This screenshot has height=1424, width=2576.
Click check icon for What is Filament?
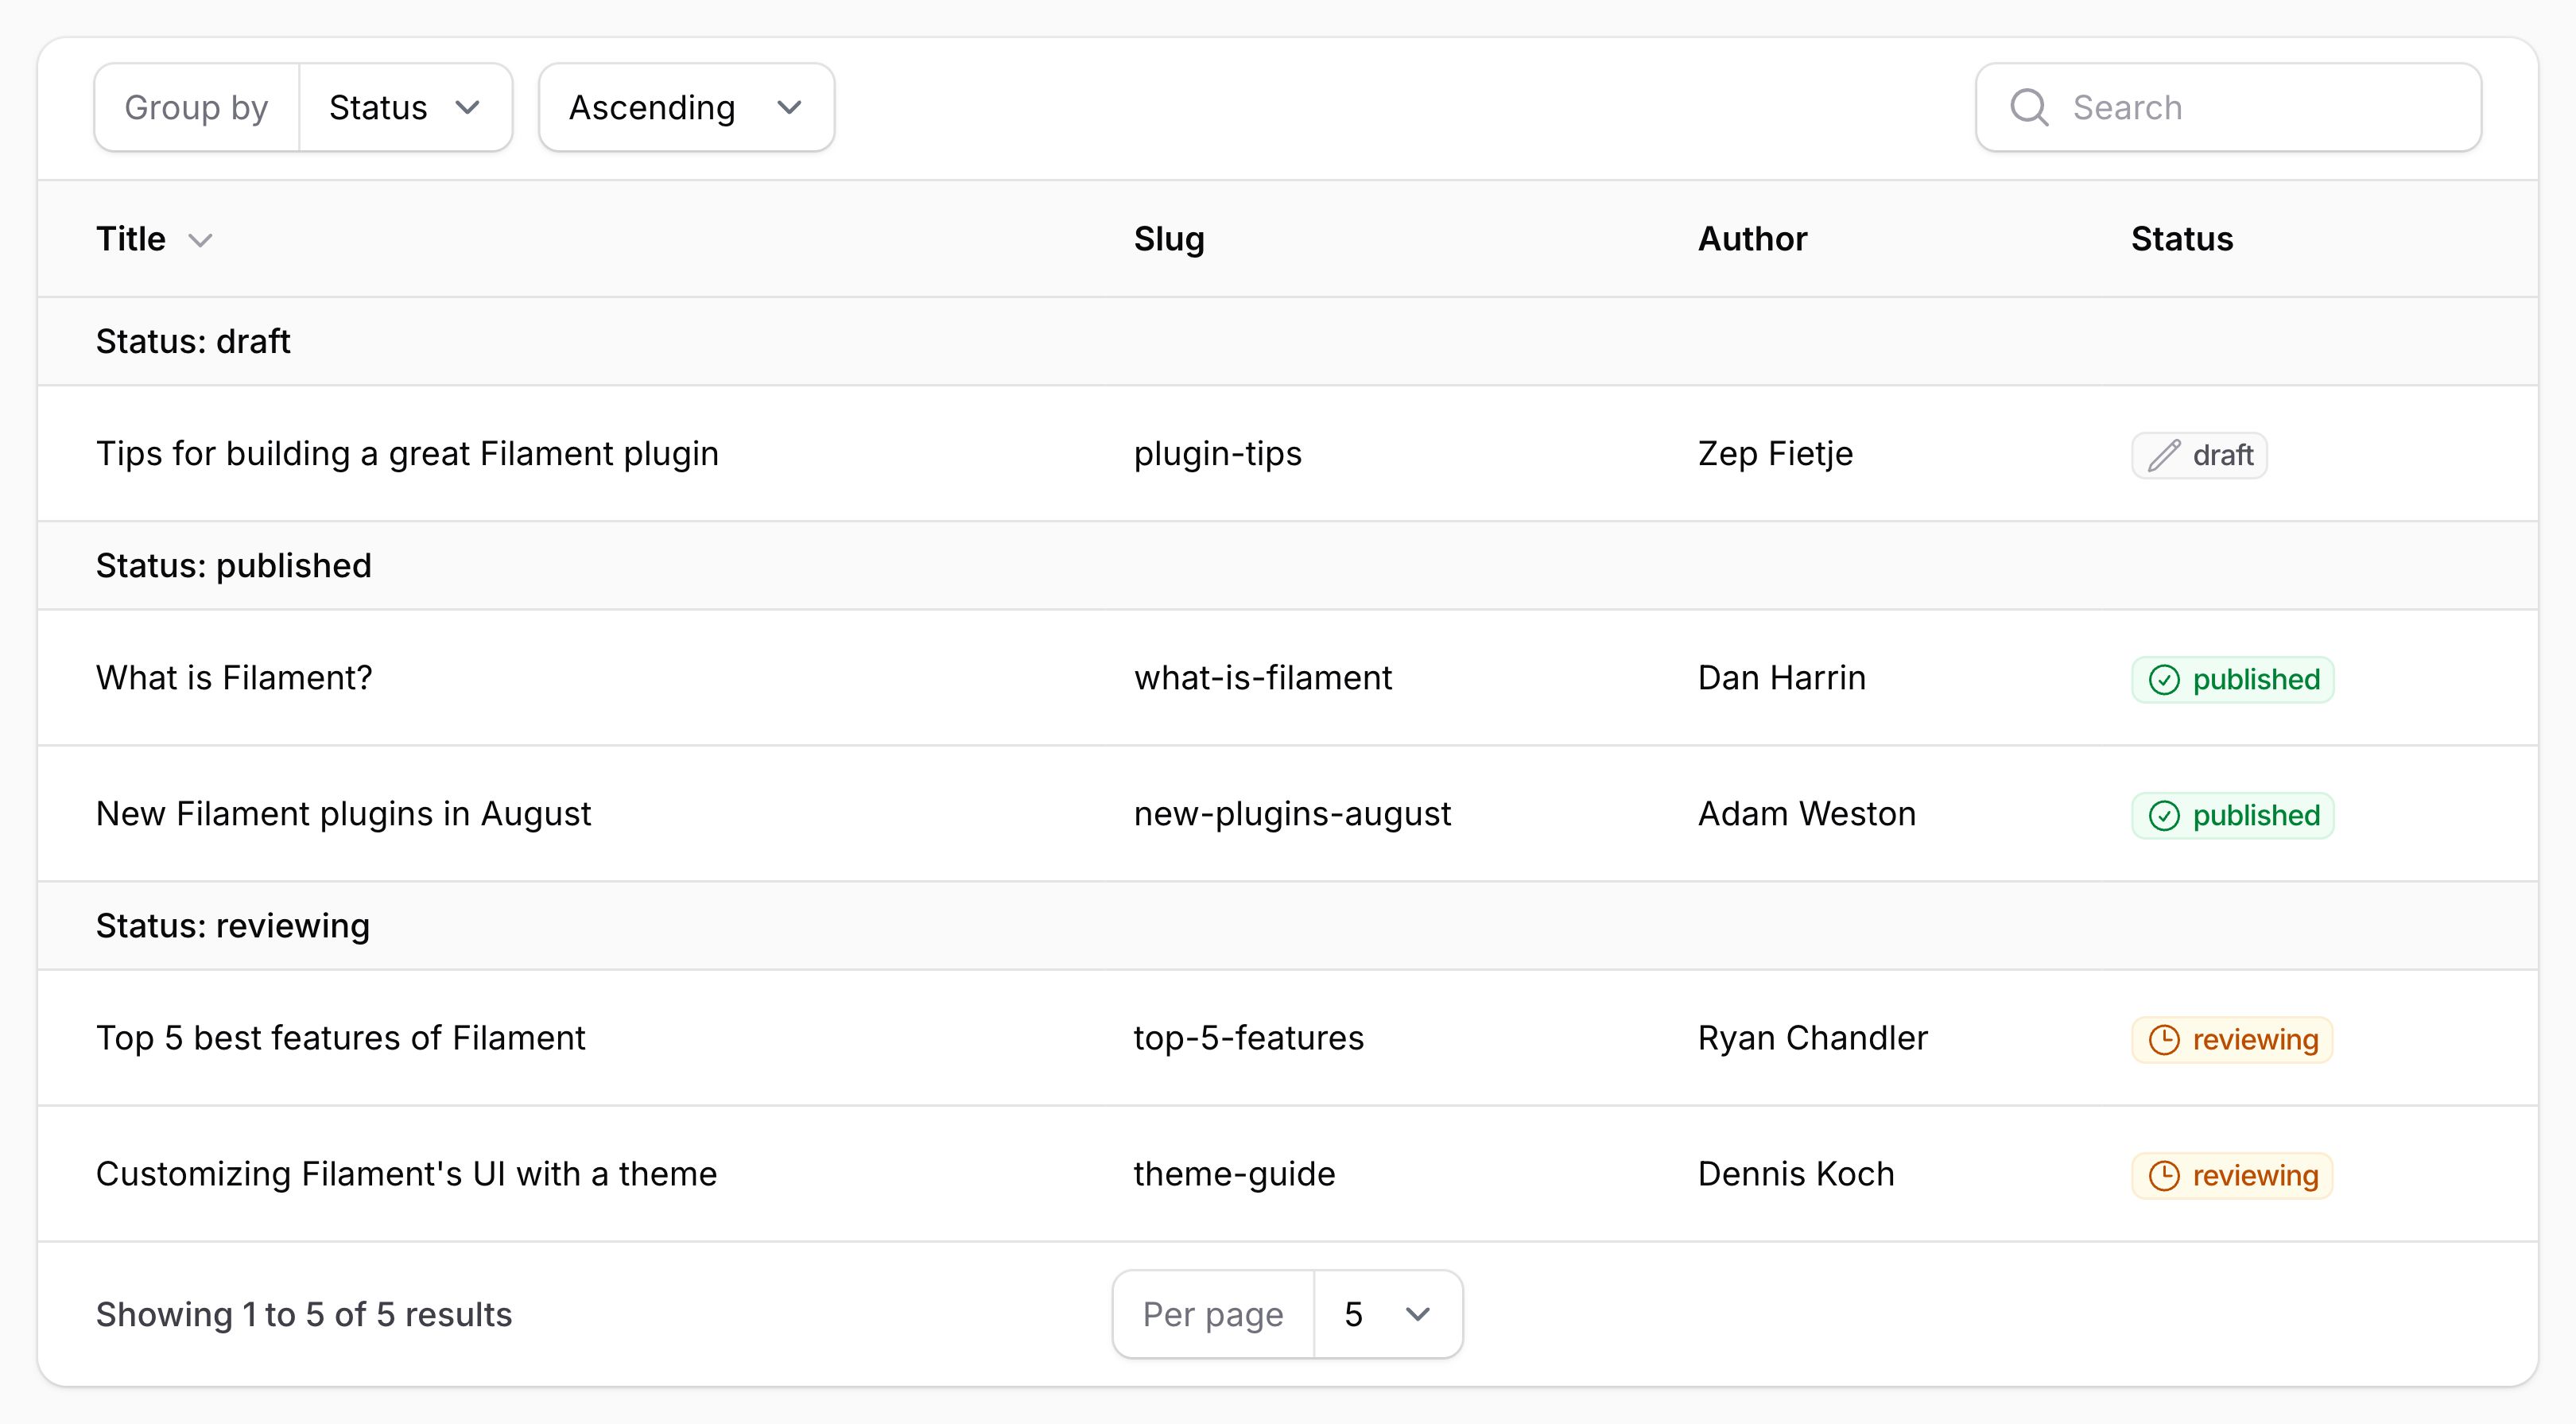[2164, 680]
